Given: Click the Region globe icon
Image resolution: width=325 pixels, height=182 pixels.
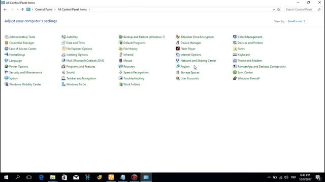Looking at the screenshot, I should click(x=178, y=66).
